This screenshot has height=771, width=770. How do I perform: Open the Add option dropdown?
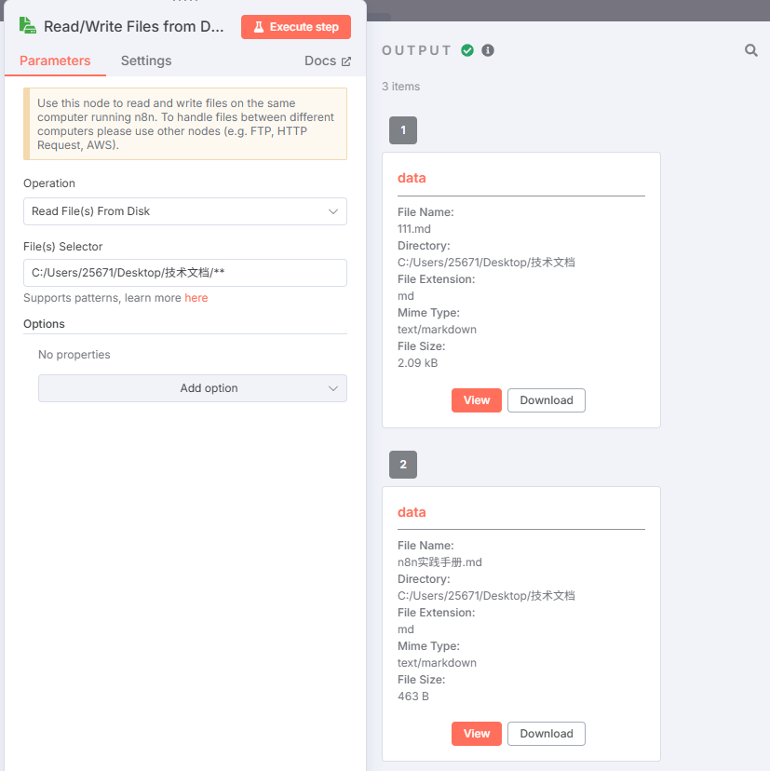[192, 388]
